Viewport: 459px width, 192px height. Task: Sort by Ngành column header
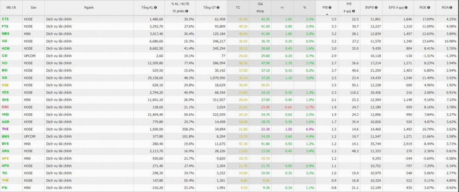(89, 8)
